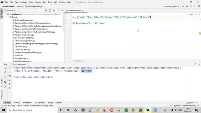Start debugging with the bug icon
201x113 pixels.
point(187,6)
